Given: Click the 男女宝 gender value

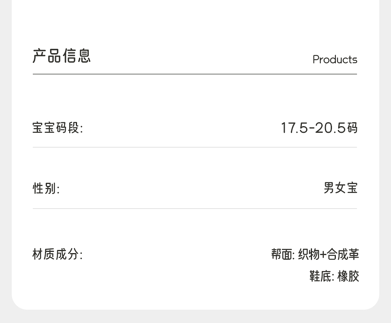Looking at the screenshot, I should tap(341, 188).
